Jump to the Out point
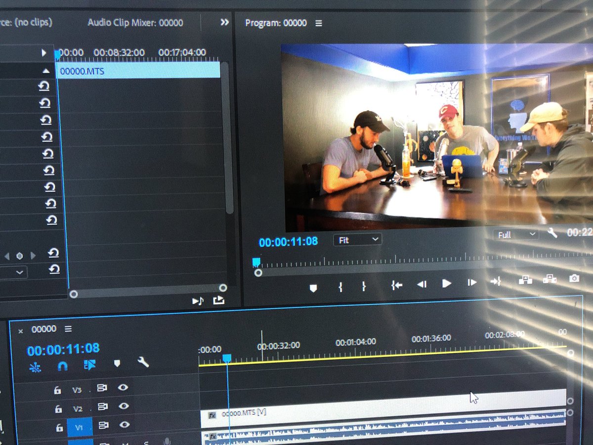The width and height of the screenshot is (593, 445). tap(496, 281)
